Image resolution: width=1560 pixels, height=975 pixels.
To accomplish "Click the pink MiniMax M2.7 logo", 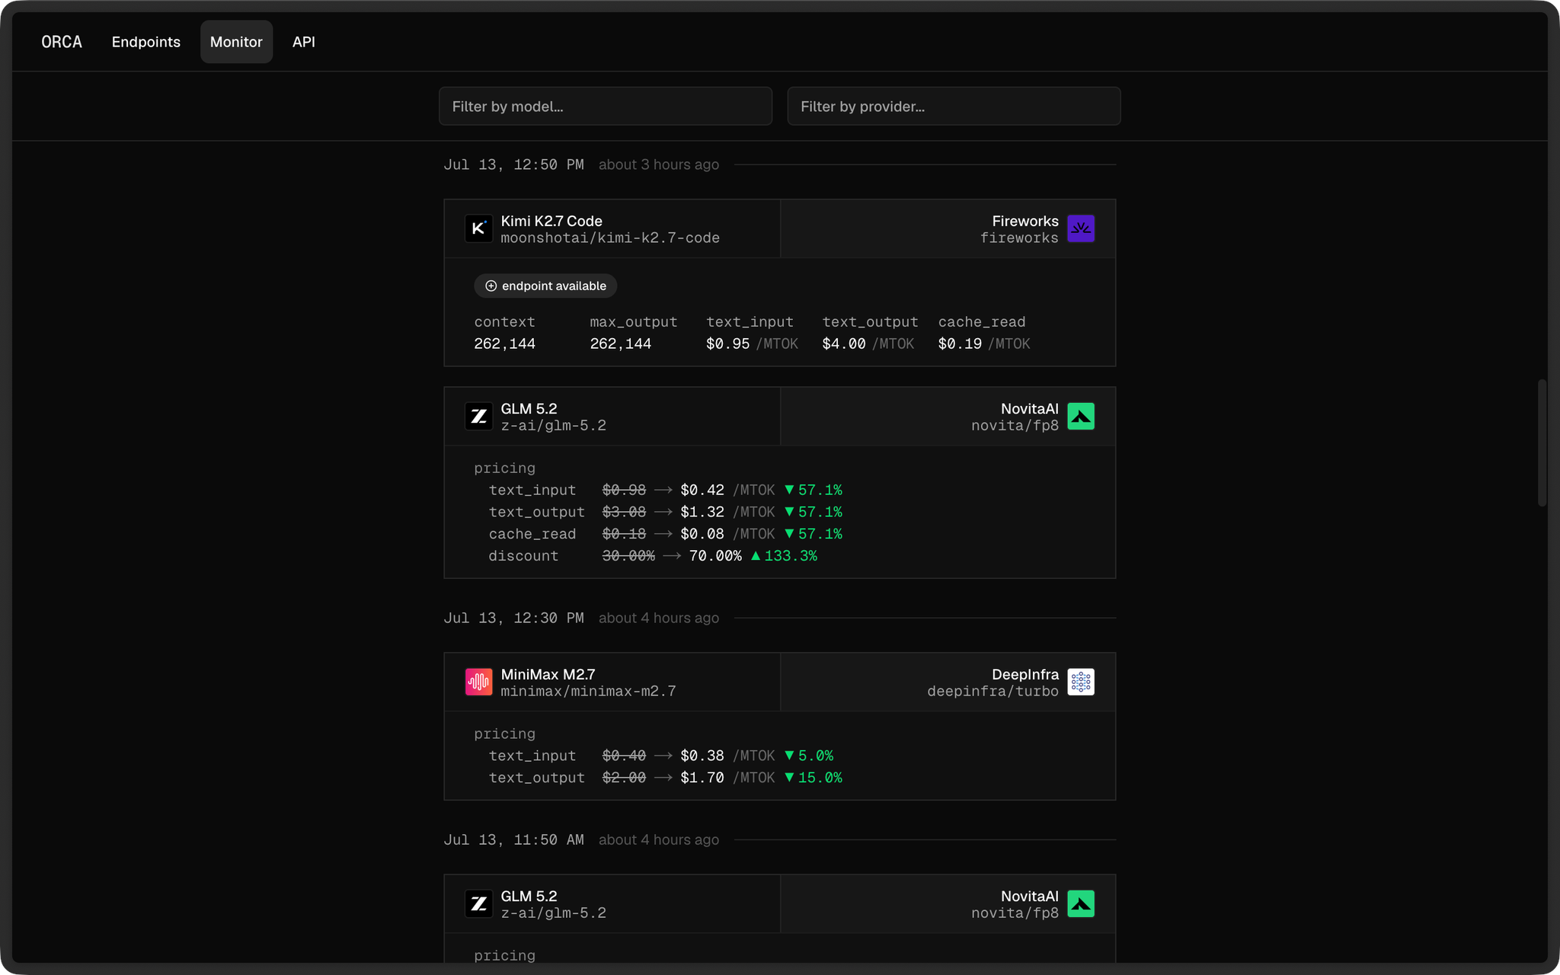I will [x=478, y=682].
